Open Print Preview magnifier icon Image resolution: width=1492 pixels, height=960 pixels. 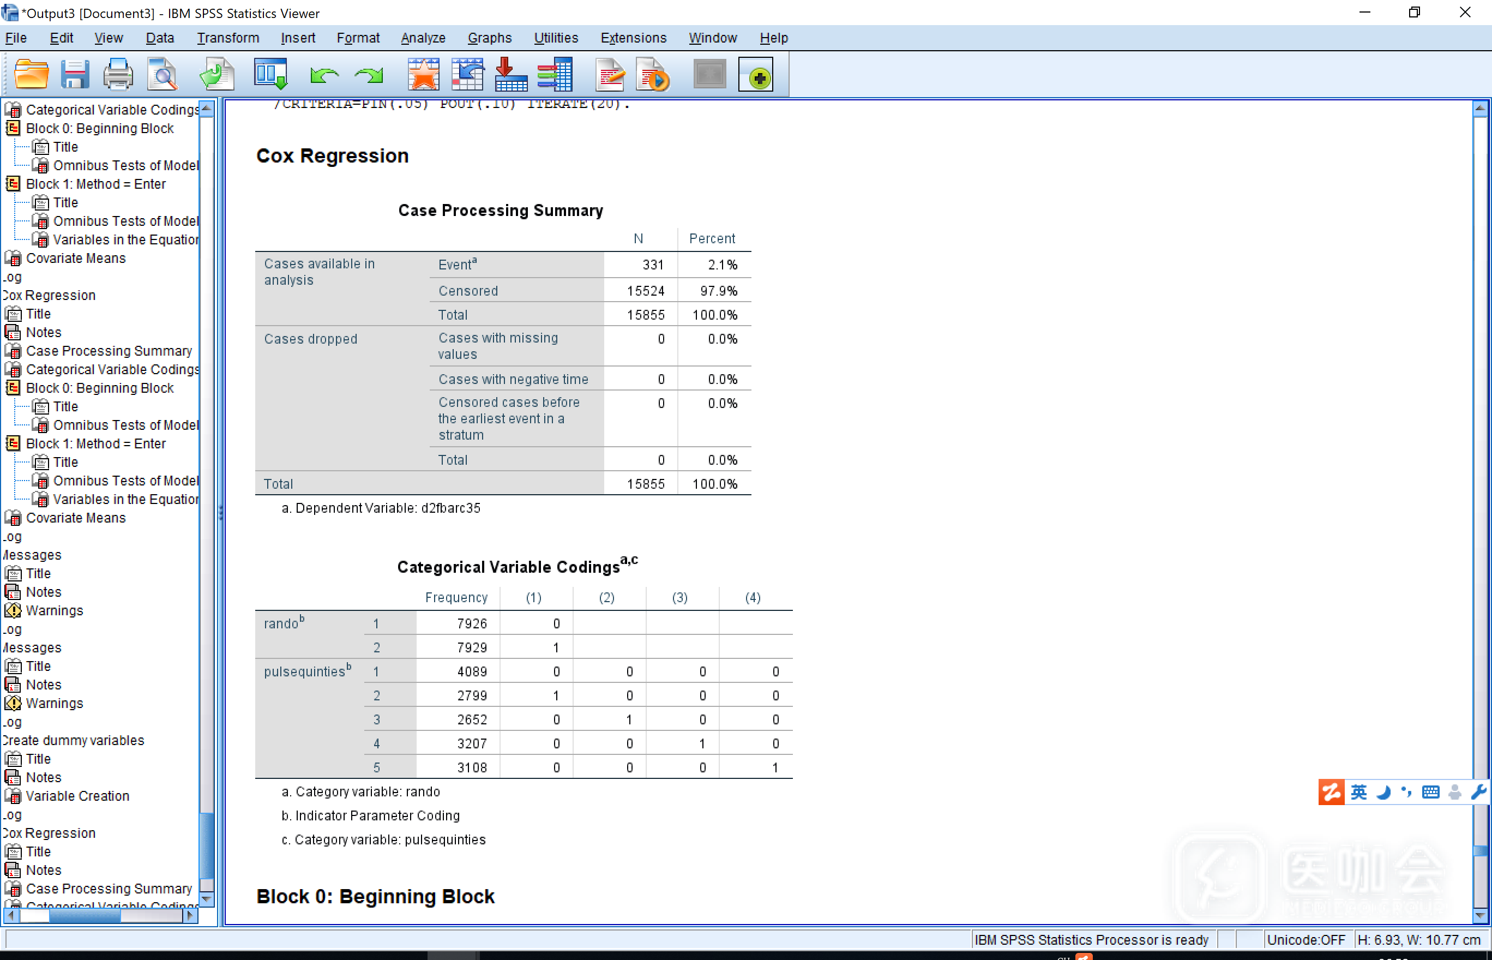click(x=163, y=75)
